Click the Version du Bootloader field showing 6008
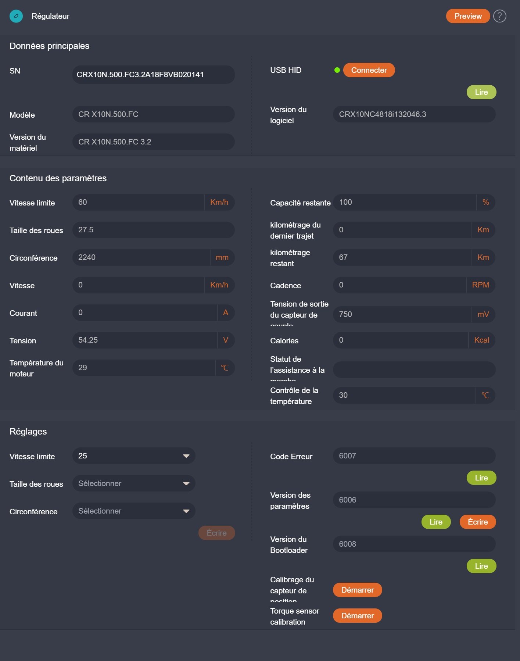 click(x=414, y=544)
